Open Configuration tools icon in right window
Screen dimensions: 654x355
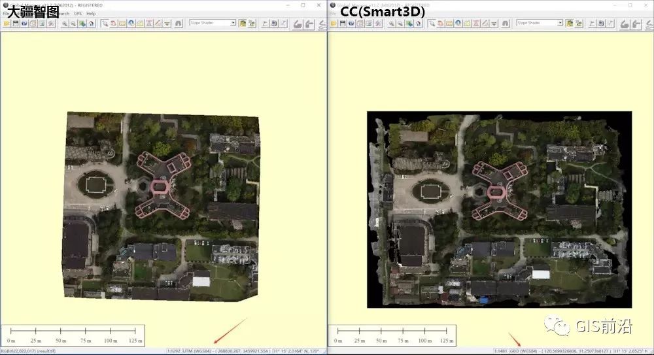[378, 24]
